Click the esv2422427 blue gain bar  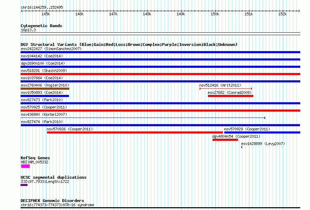(x=160, y=52)
